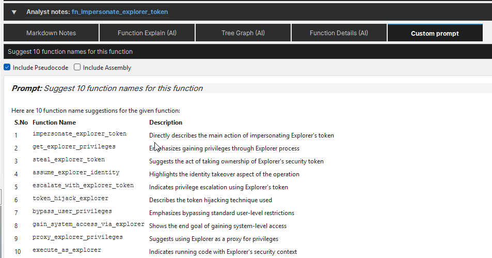Switch to Markdown Notes tab

pyautogui.click(x=51, y=33)
